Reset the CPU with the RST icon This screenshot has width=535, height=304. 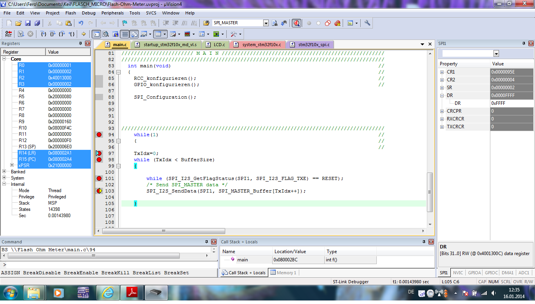(x=9, y=34)
